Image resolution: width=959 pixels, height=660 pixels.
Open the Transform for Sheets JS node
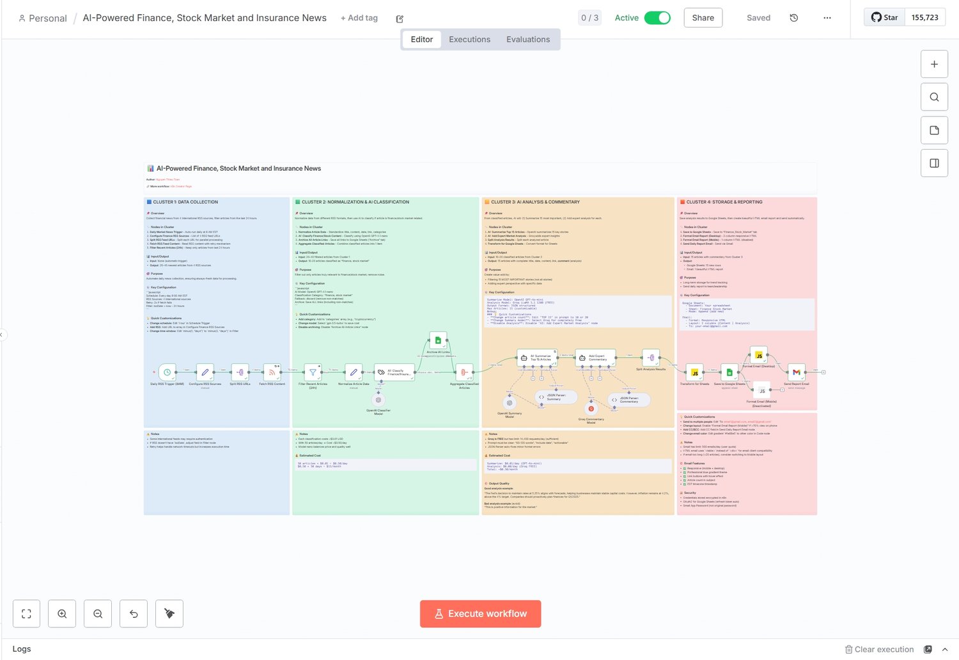click(694, 372)
